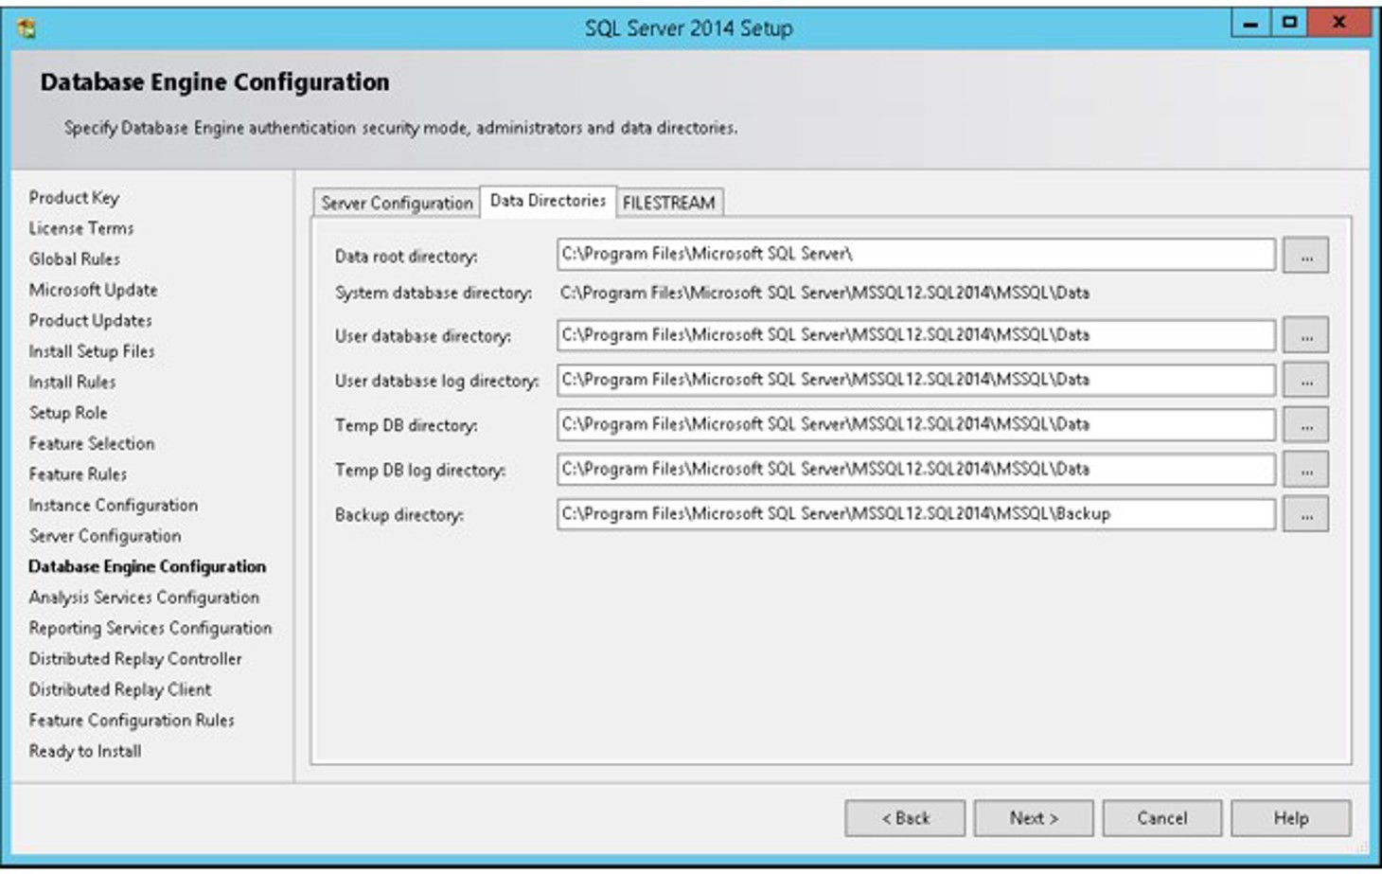Image resolution: width=1382 pixels, height=874 pixels.
Task: Jump to Ready to Install step
Action: [85, 751]
